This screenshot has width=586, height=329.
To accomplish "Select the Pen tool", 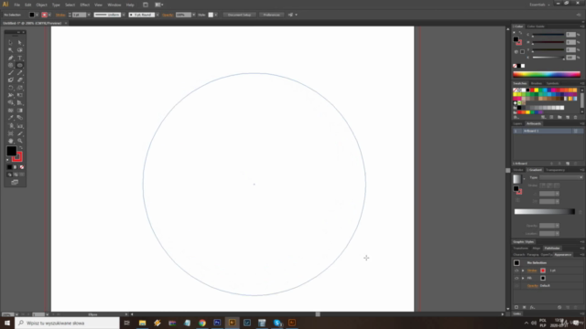I will [x=10, y=58].
